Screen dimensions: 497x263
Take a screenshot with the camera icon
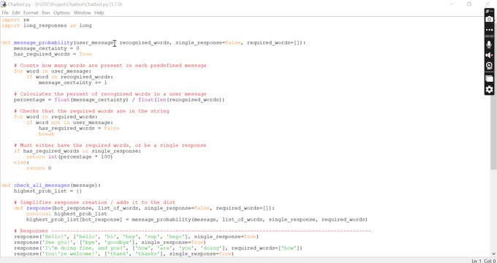(x=489, y=19)
